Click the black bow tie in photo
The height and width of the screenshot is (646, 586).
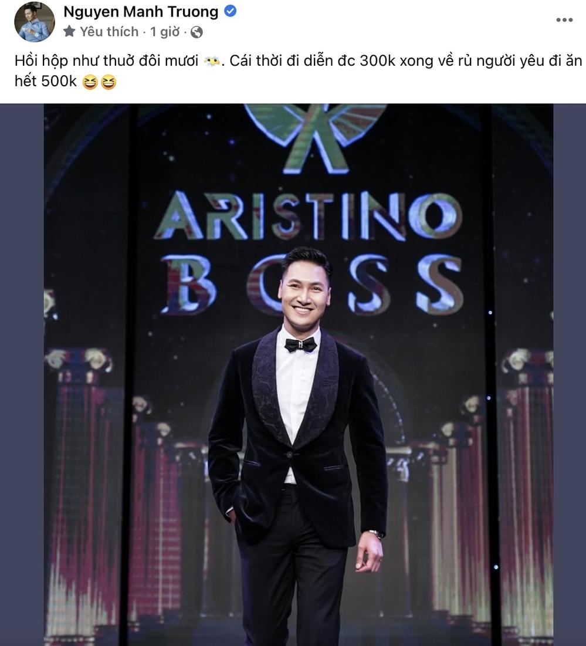(x=300, y=344)
